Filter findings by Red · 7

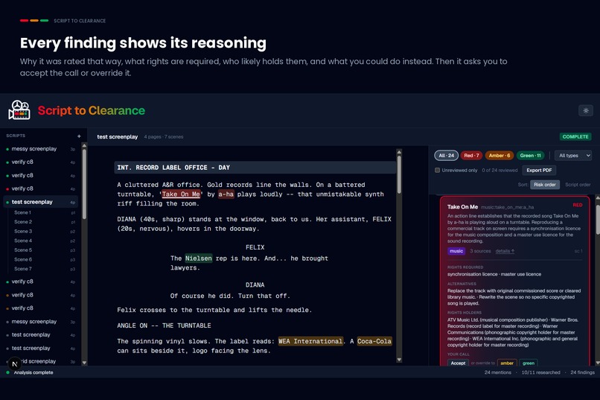(471, 156)
